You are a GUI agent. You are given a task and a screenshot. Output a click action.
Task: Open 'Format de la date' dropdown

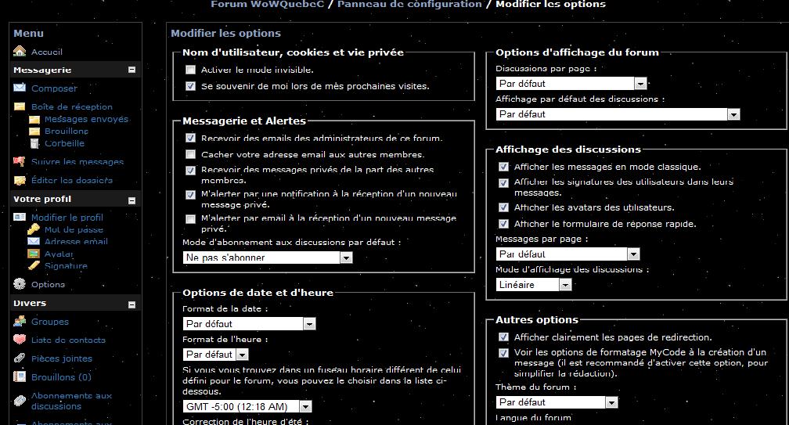pos(249,324)
